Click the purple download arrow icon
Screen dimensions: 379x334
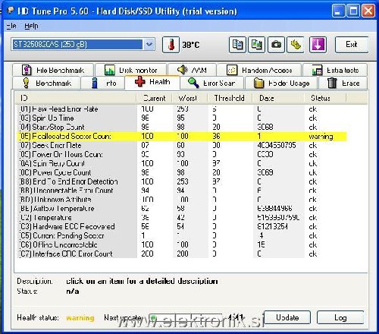[318, 45]
